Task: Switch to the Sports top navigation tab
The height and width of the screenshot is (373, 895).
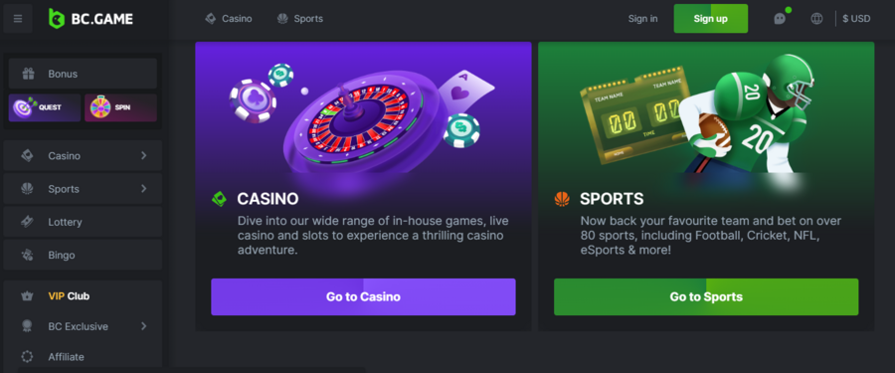Action: (300, 18)
